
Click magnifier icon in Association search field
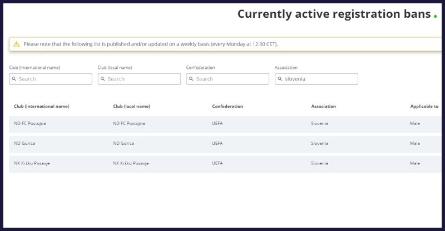click(x=280, y=79)
